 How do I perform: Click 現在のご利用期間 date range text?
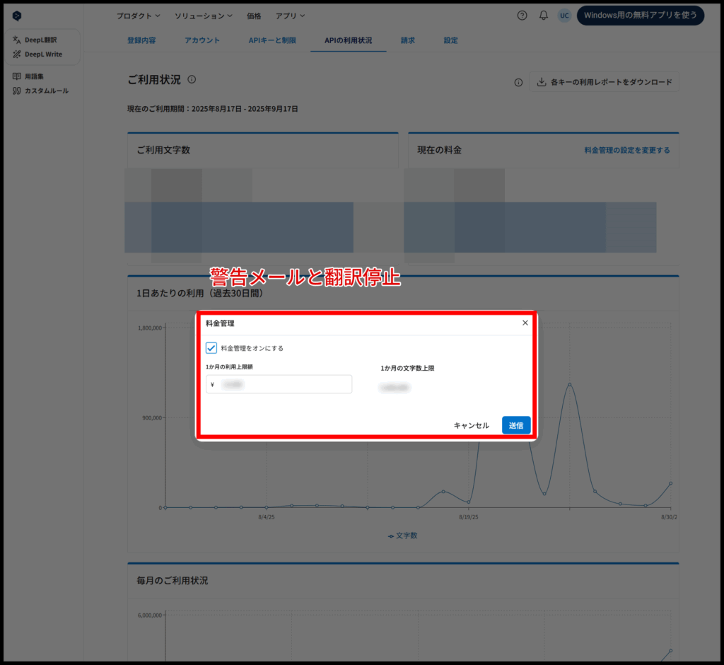pos(212,109)
